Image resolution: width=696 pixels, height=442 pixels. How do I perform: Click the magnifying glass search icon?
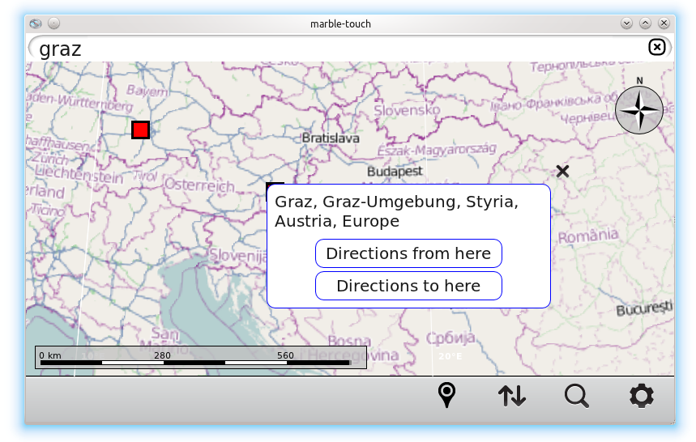pos(576,396)
